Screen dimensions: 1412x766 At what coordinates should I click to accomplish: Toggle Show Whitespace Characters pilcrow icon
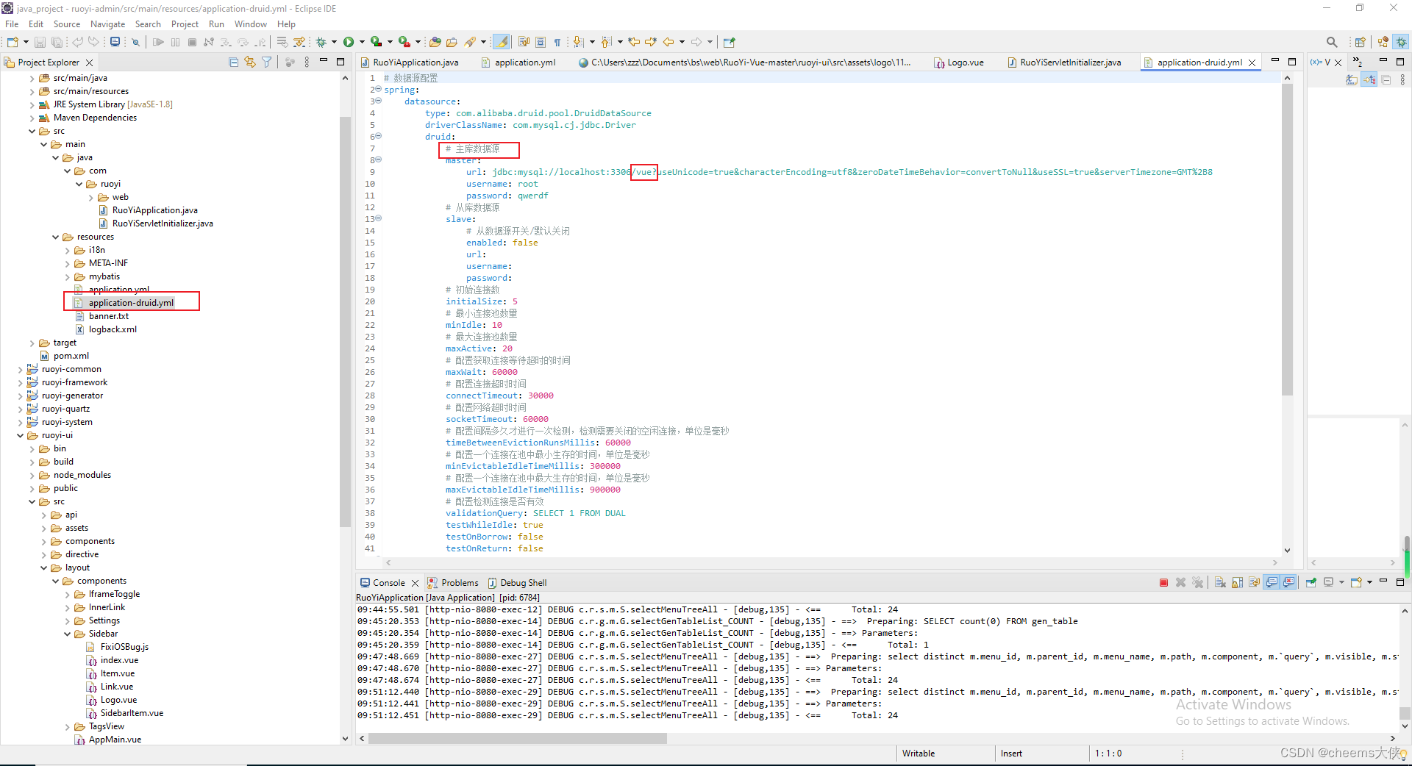click(x=557, y=42)
